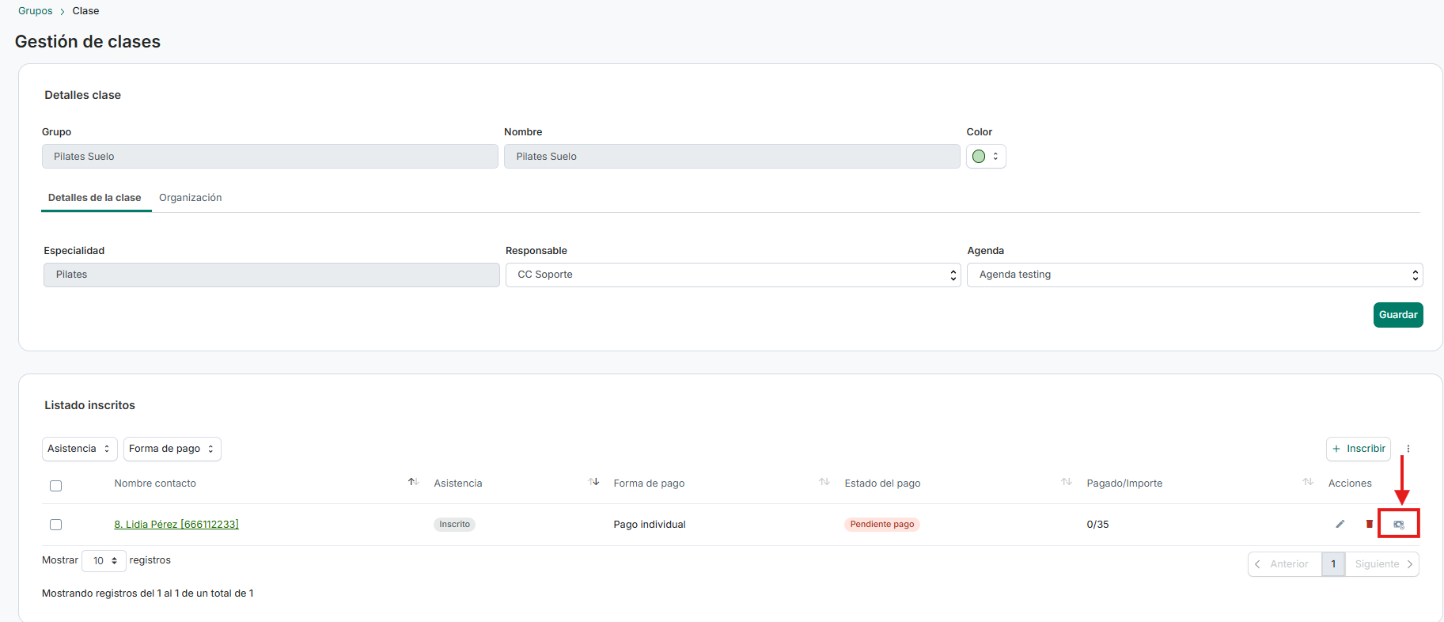Check the Lidia Pérez row checkbox

click(x=55, y=525)
